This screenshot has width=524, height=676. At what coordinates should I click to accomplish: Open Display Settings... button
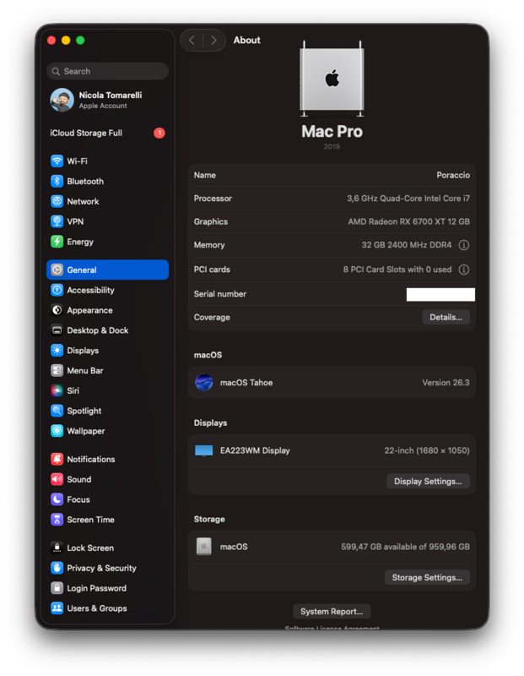tap(428, 481)
